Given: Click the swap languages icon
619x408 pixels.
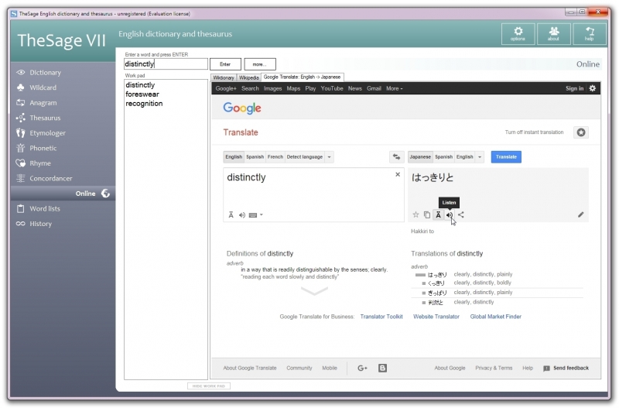Looking at the screenshot, I should (396, 157).
